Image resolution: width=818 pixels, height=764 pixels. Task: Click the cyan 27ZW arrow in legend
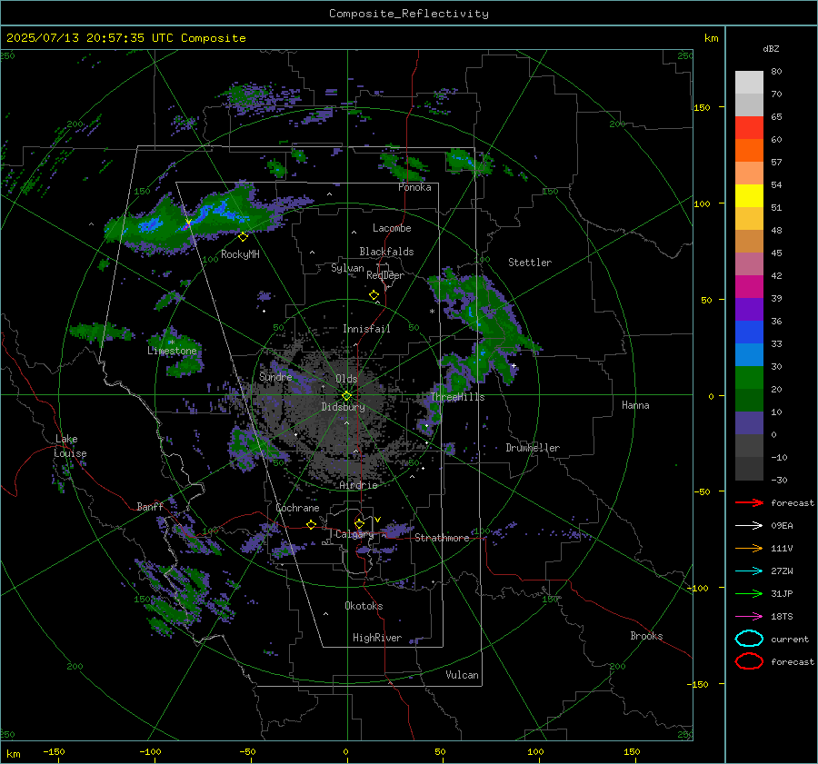pos(749,571)
